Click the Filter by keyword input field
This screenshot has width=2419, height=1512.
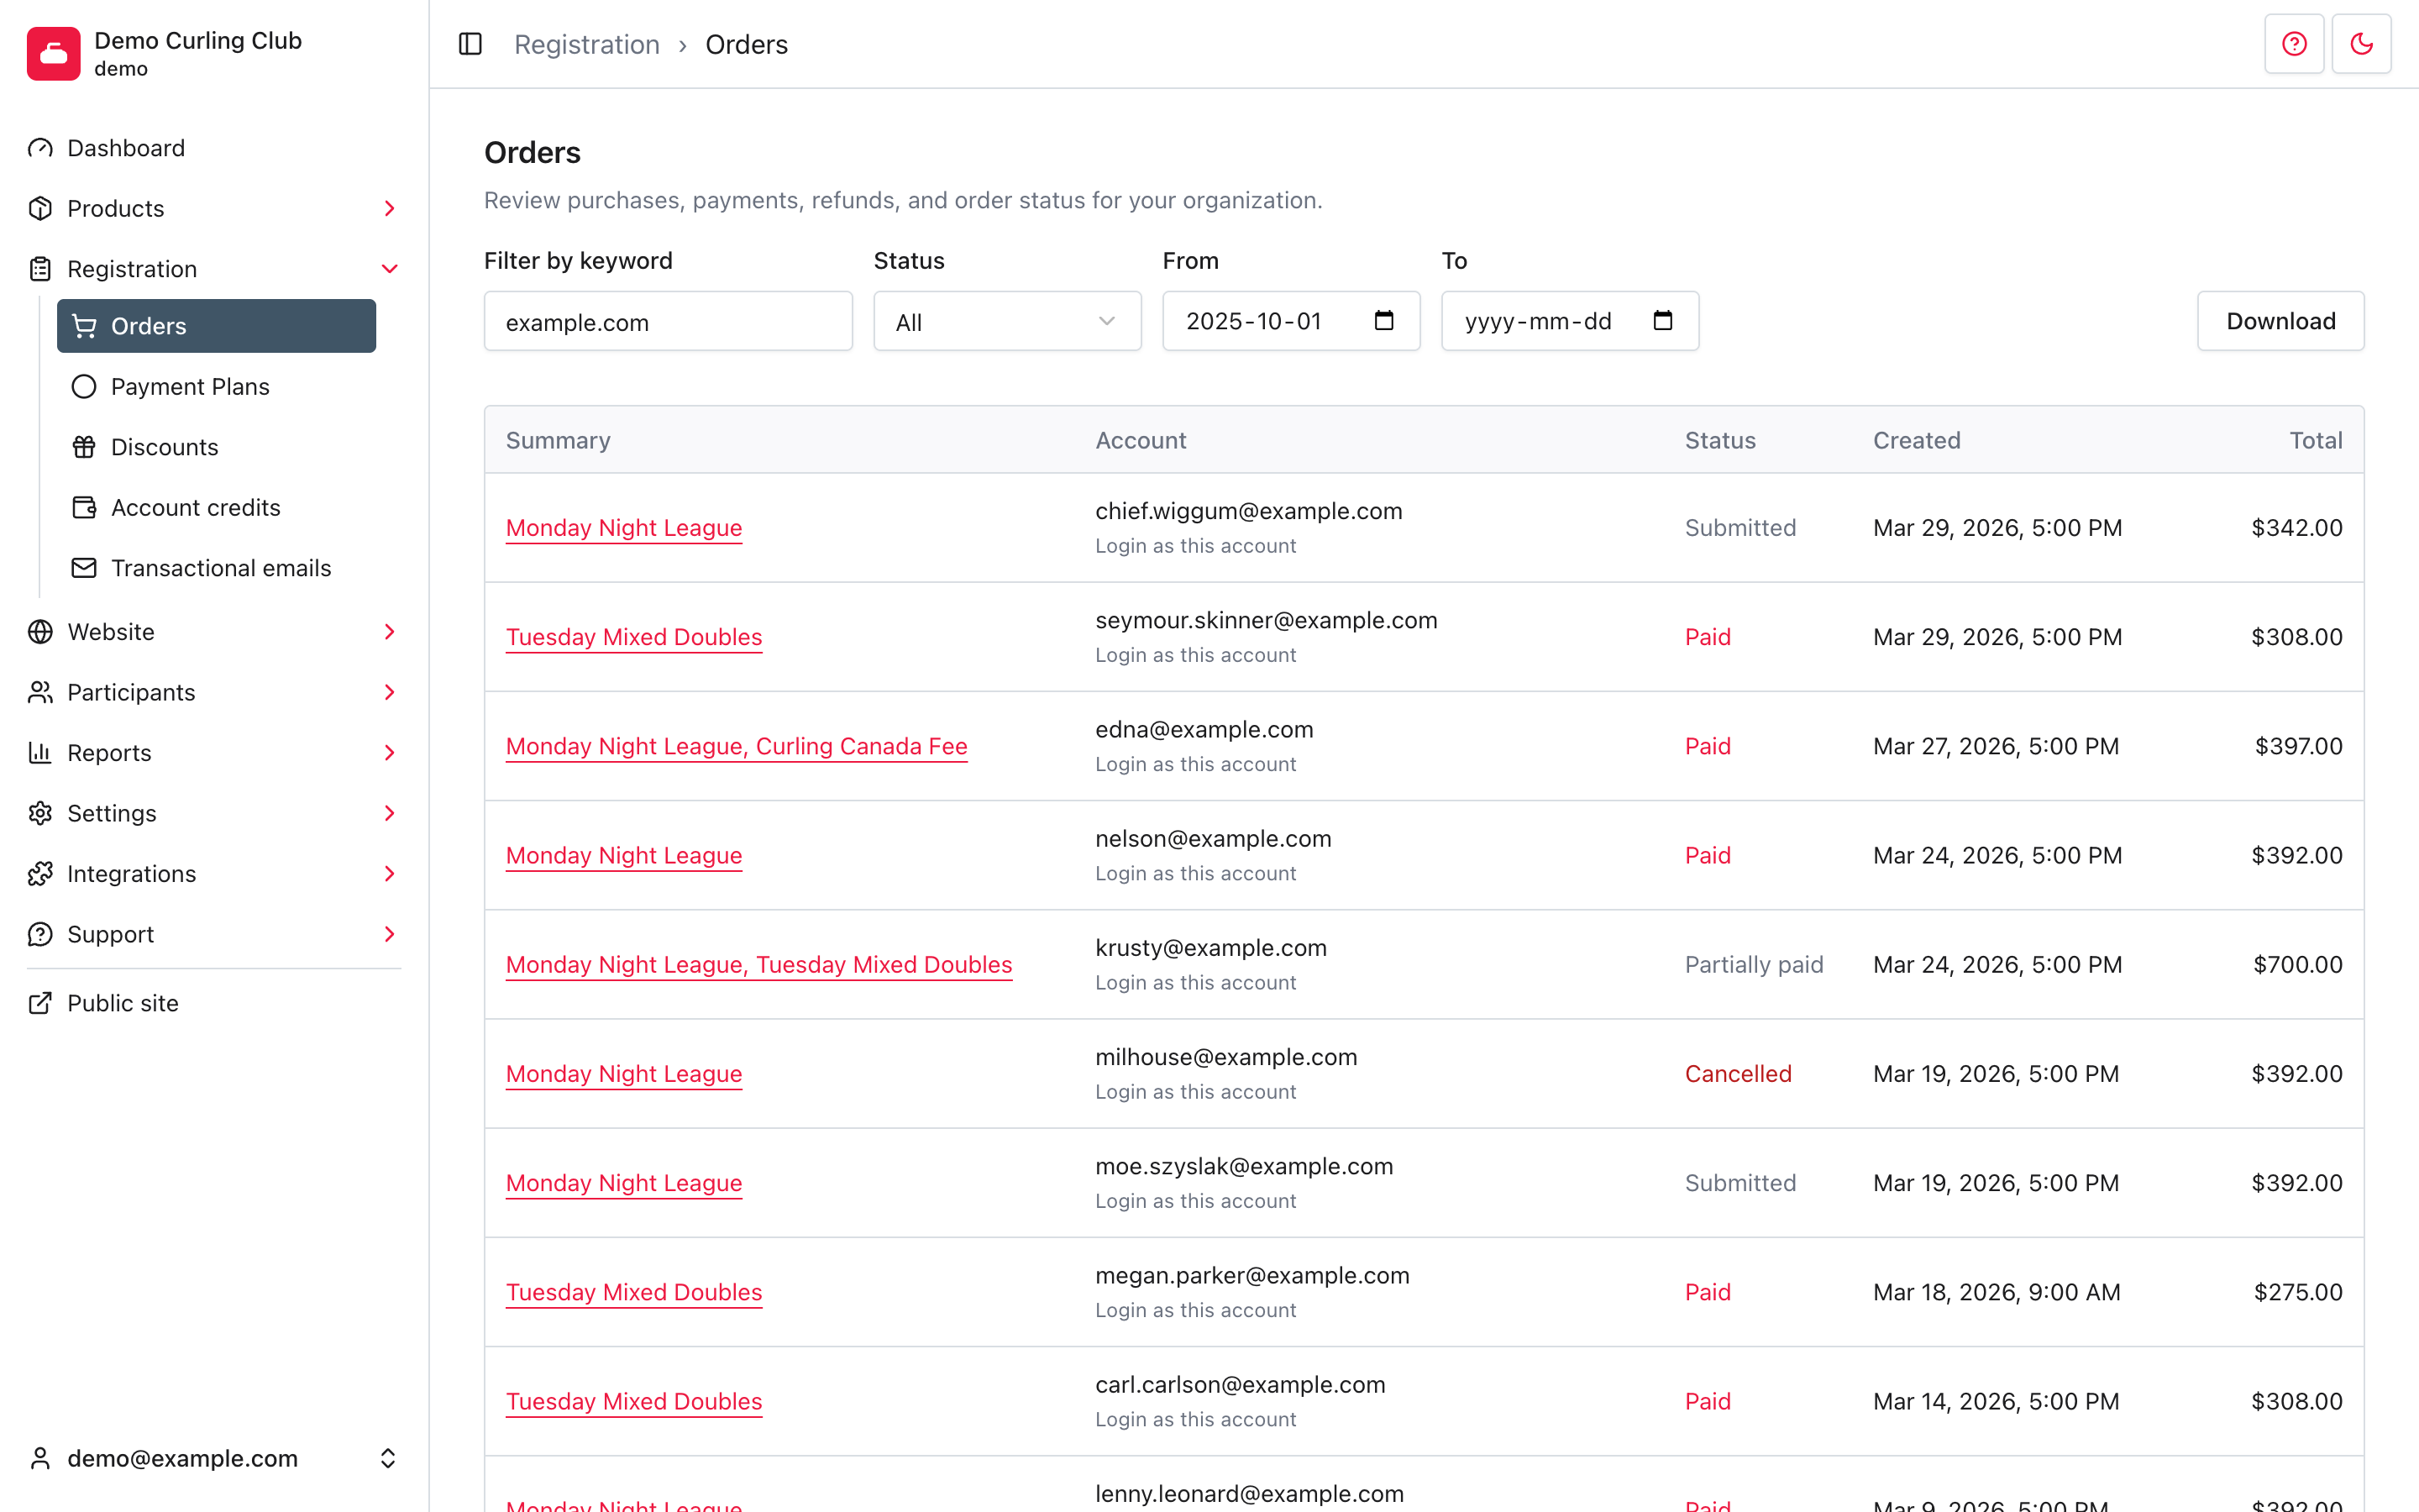coord(668,321)
